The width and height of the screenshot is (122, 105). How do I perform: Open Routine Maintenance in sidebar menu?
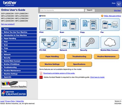(19, 71)
